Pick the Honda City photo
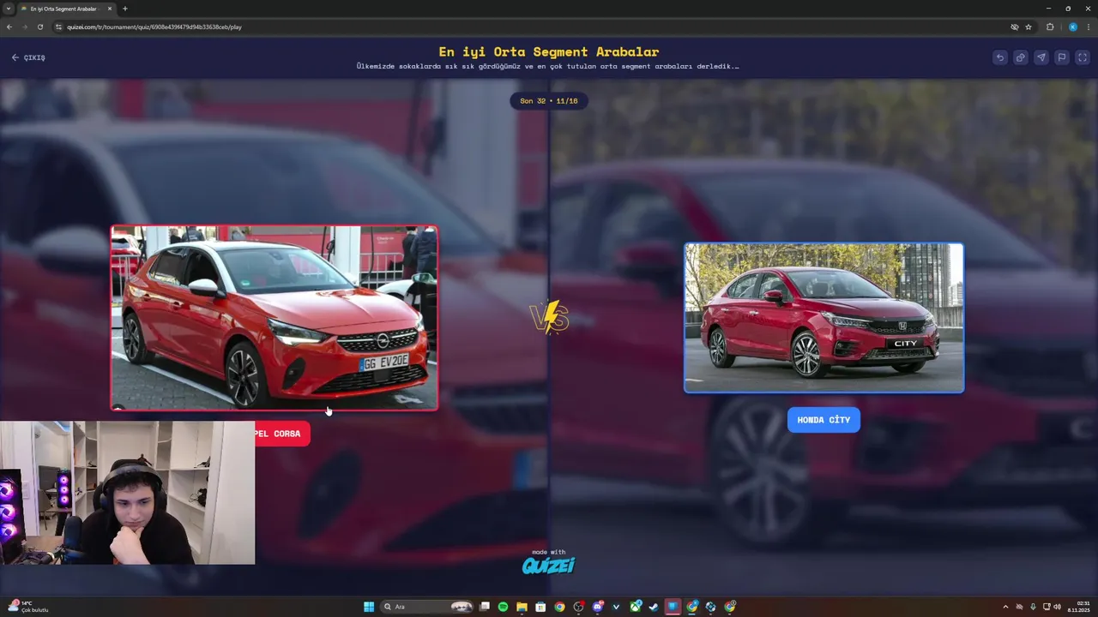The height and width of the screenshot is (617, 1098). 823,318
